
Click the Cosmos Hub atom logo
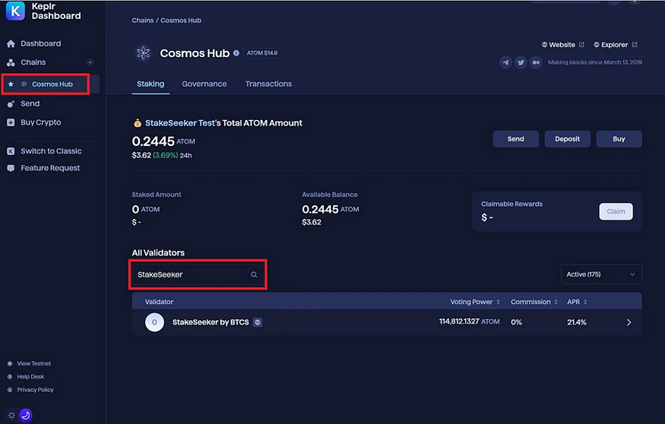tap(144, 53)
